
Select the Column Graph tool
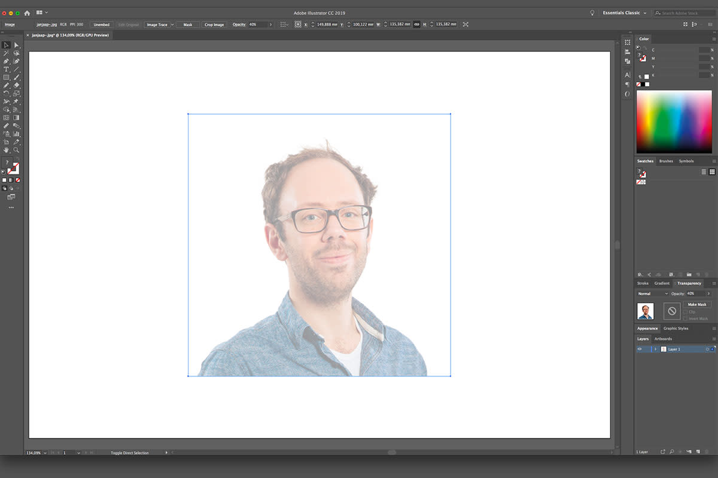pos(17,134)
